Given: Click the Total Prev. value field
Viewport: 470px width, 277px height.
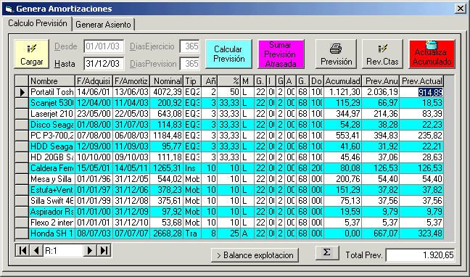Looking at the screenshot, I should click(x=420, y=255).
